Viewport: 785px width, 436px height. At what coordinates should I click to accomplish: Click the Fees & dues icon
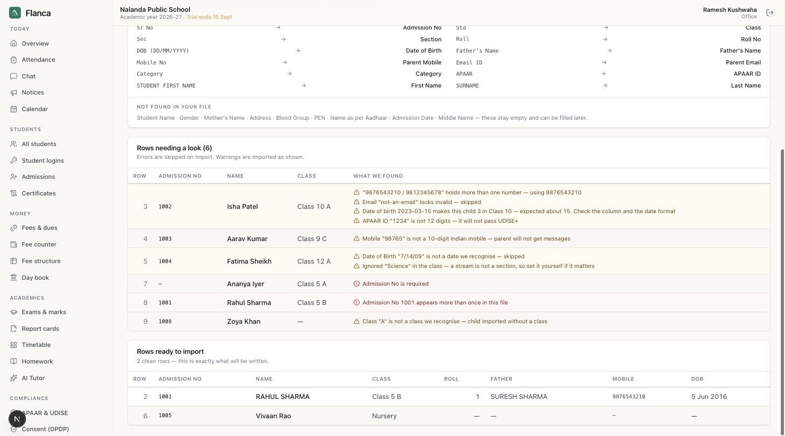click(x=14, y=228)
